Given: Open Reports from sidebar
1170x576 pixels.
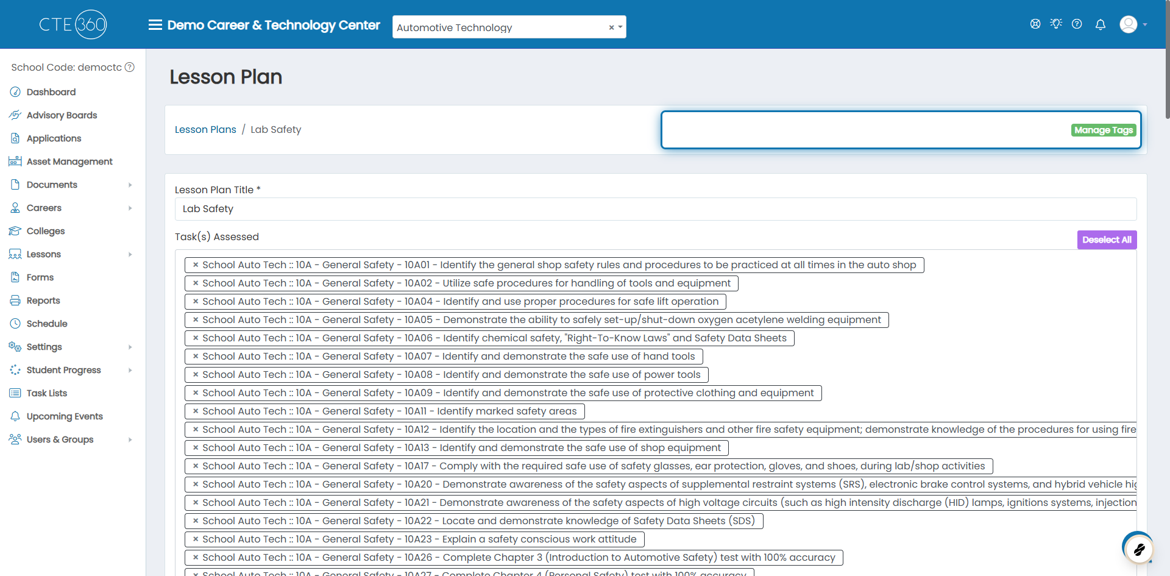Looking at the screenshot, I should click(x=43, y=300).
